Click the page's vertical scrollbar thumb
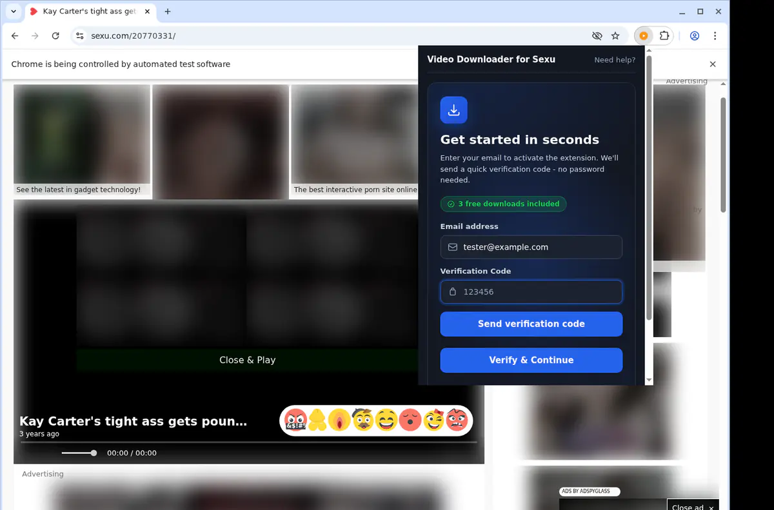 [x=723, y=155]
